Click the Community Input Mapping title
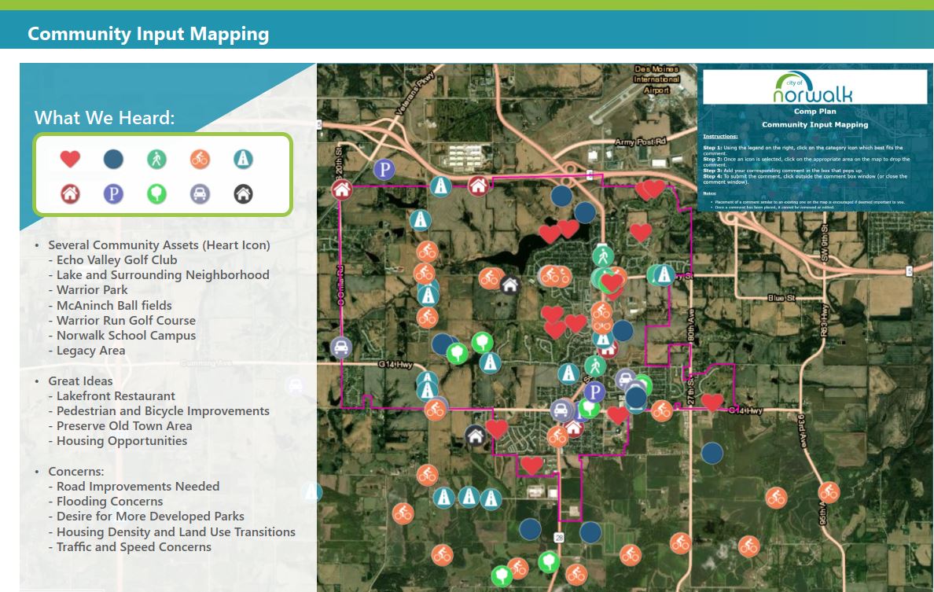The image size is (934, 592). (148, 34)
